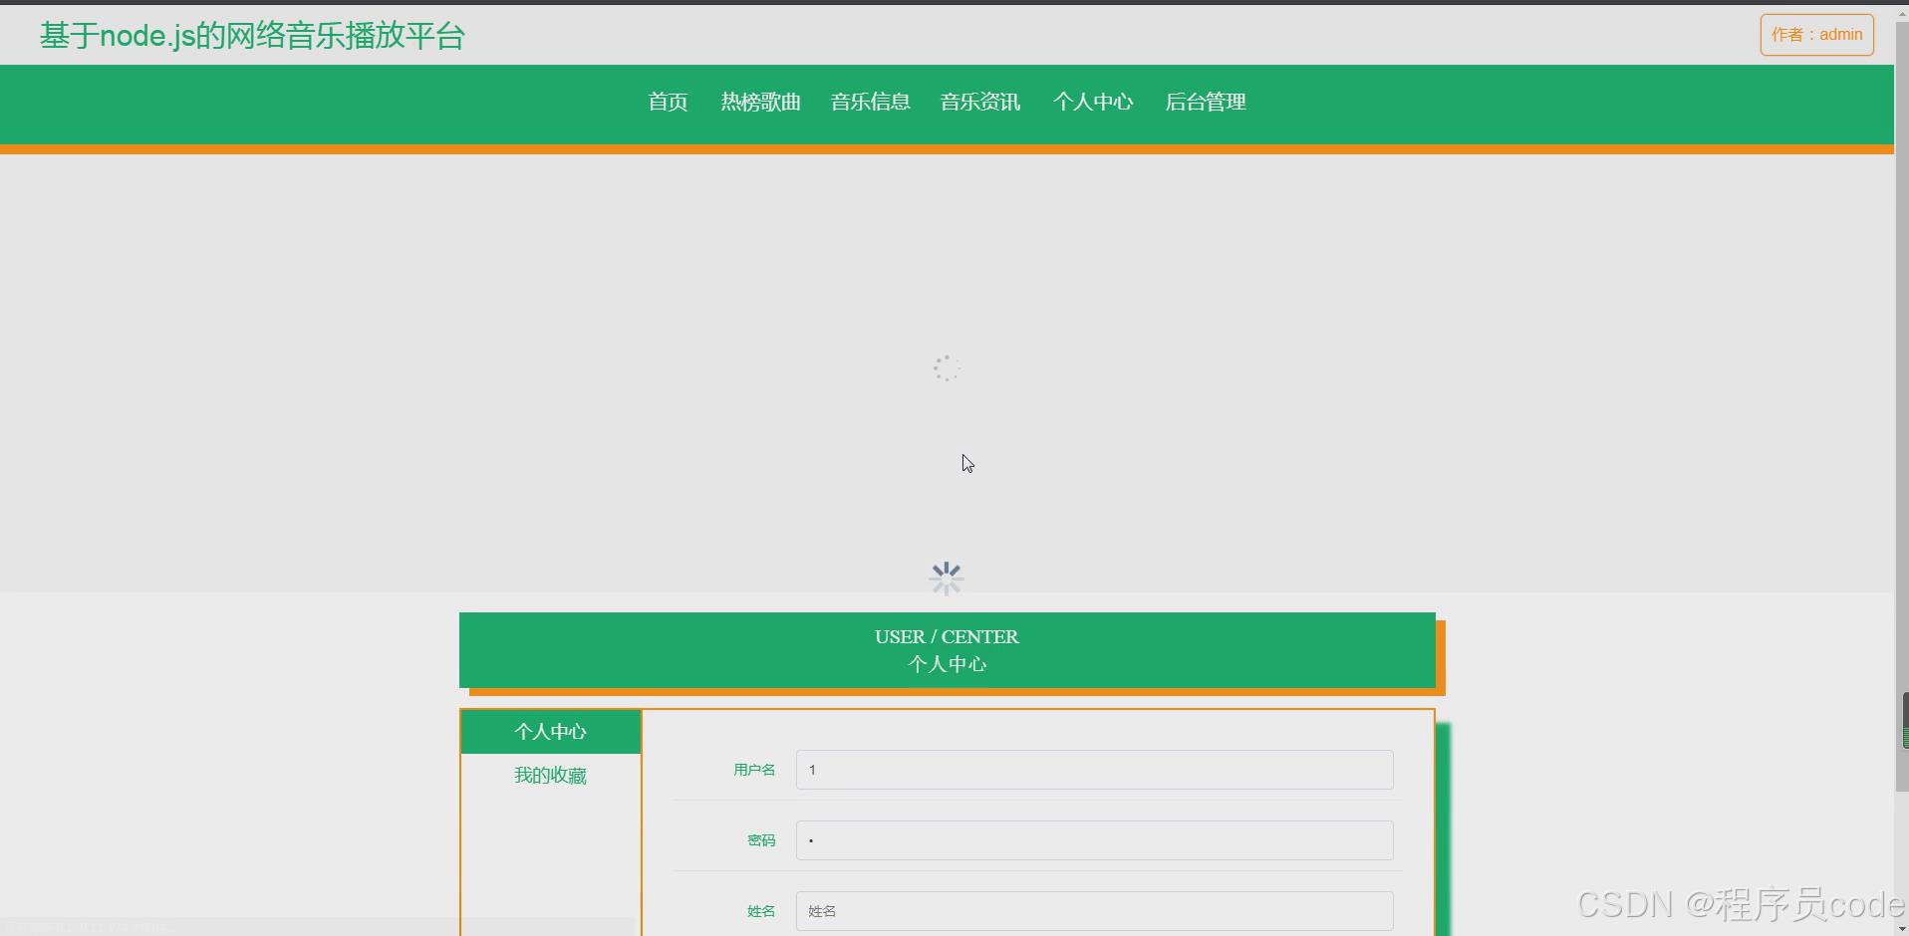Click the small loading icon below center
Screen dimensions: 1909x936
947,578
